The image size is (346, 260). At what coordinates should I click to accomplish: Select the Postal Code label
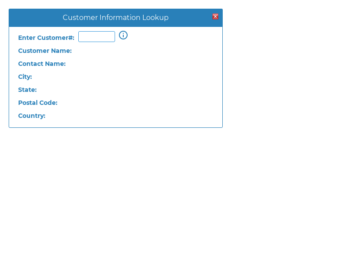tap(38, 103)
